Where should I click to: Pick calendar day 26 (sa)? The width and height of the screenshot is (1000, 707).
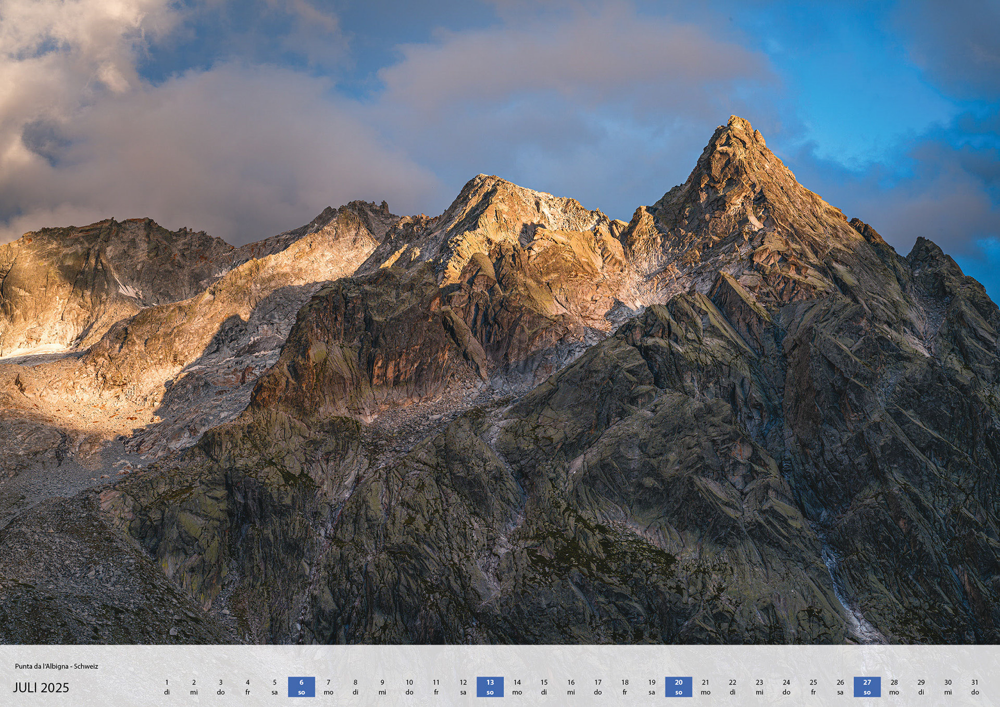(840, 687)
